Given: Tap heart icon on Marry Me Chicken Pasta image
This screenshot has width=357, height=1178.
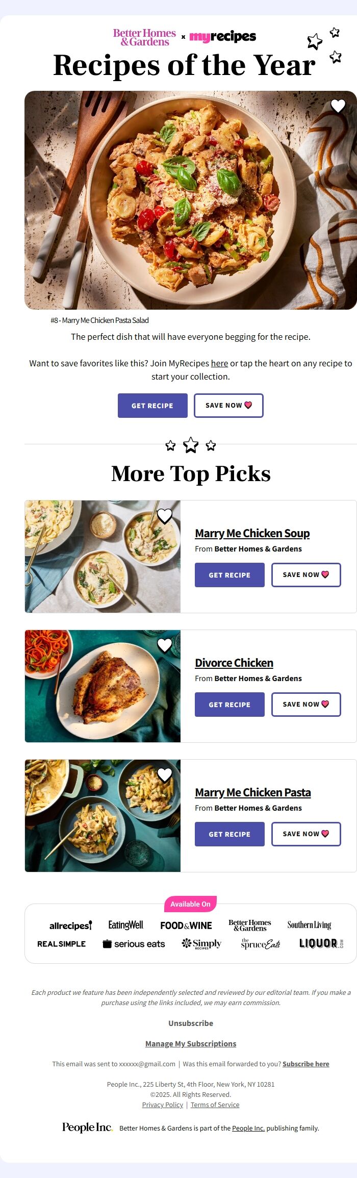Looking at the screenshot, I should click(x=164, y=775).
